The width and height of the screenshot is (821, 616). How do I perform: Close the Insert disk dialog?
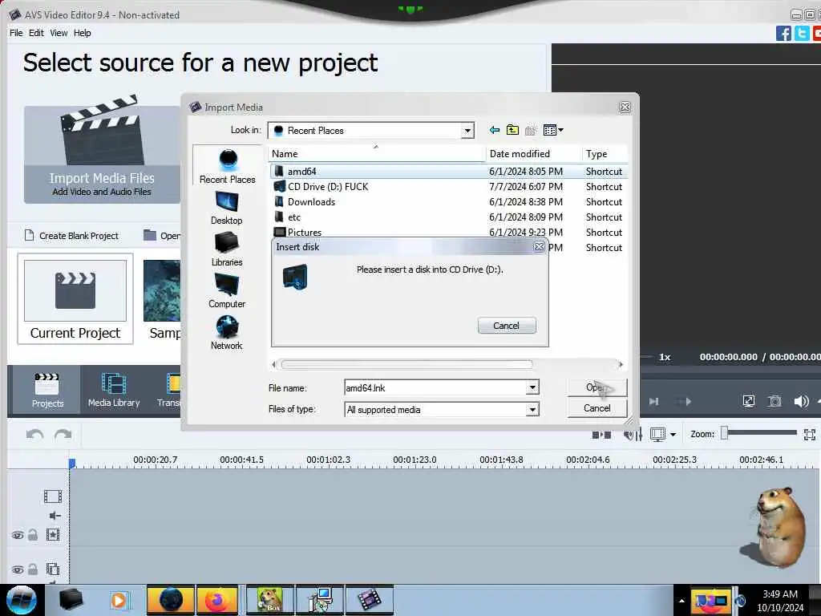[x=539, y=247]
